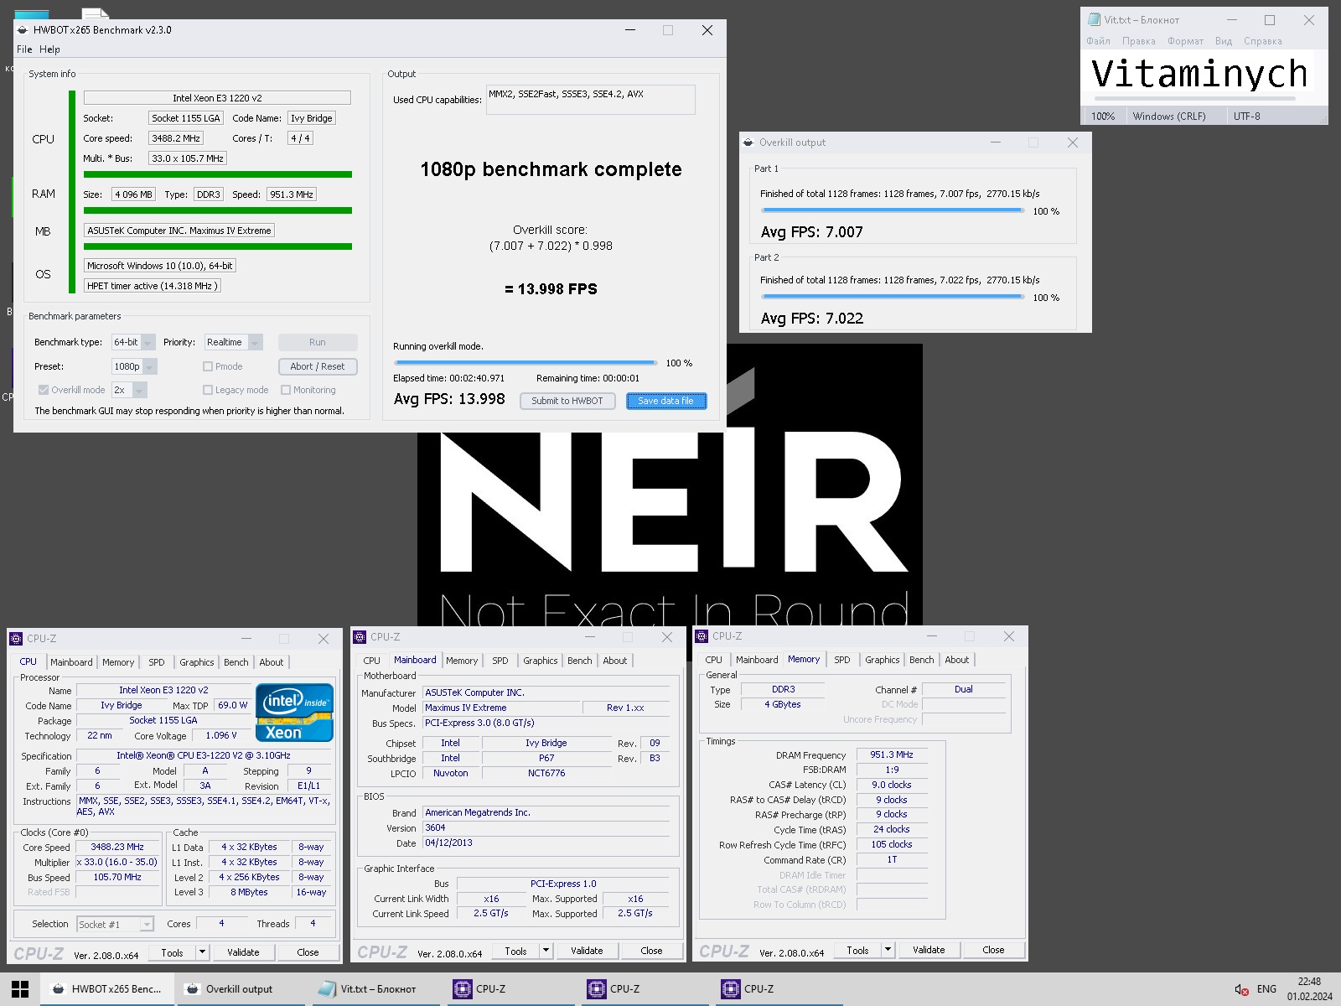Click CPU-Z CPU window title icon
1341x1006 pixels.
(x=16, y=639)
